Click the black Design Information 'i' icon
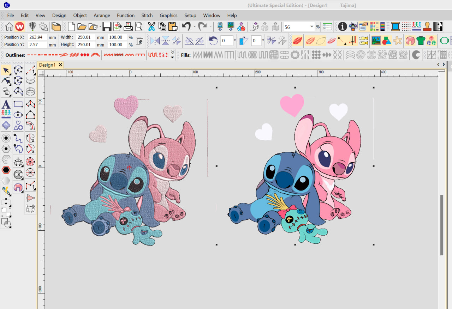The height and width of the screenshot is (309, 452). point(342,26)
